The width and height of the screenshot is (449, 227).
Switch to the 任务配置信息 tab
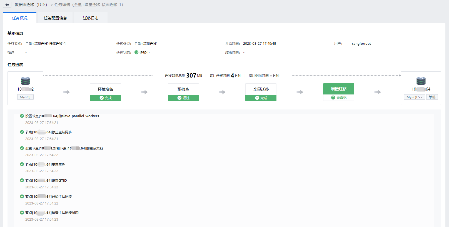55,18
